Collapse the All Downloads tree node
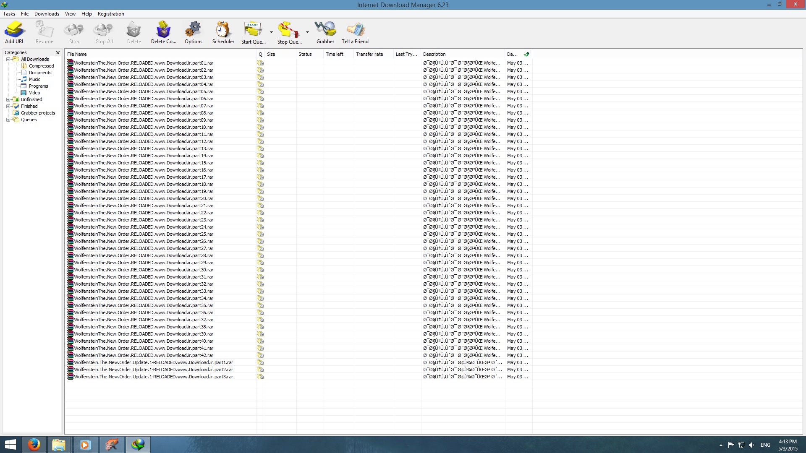Viewport: 806px width, 453px height. pos(8,59)
